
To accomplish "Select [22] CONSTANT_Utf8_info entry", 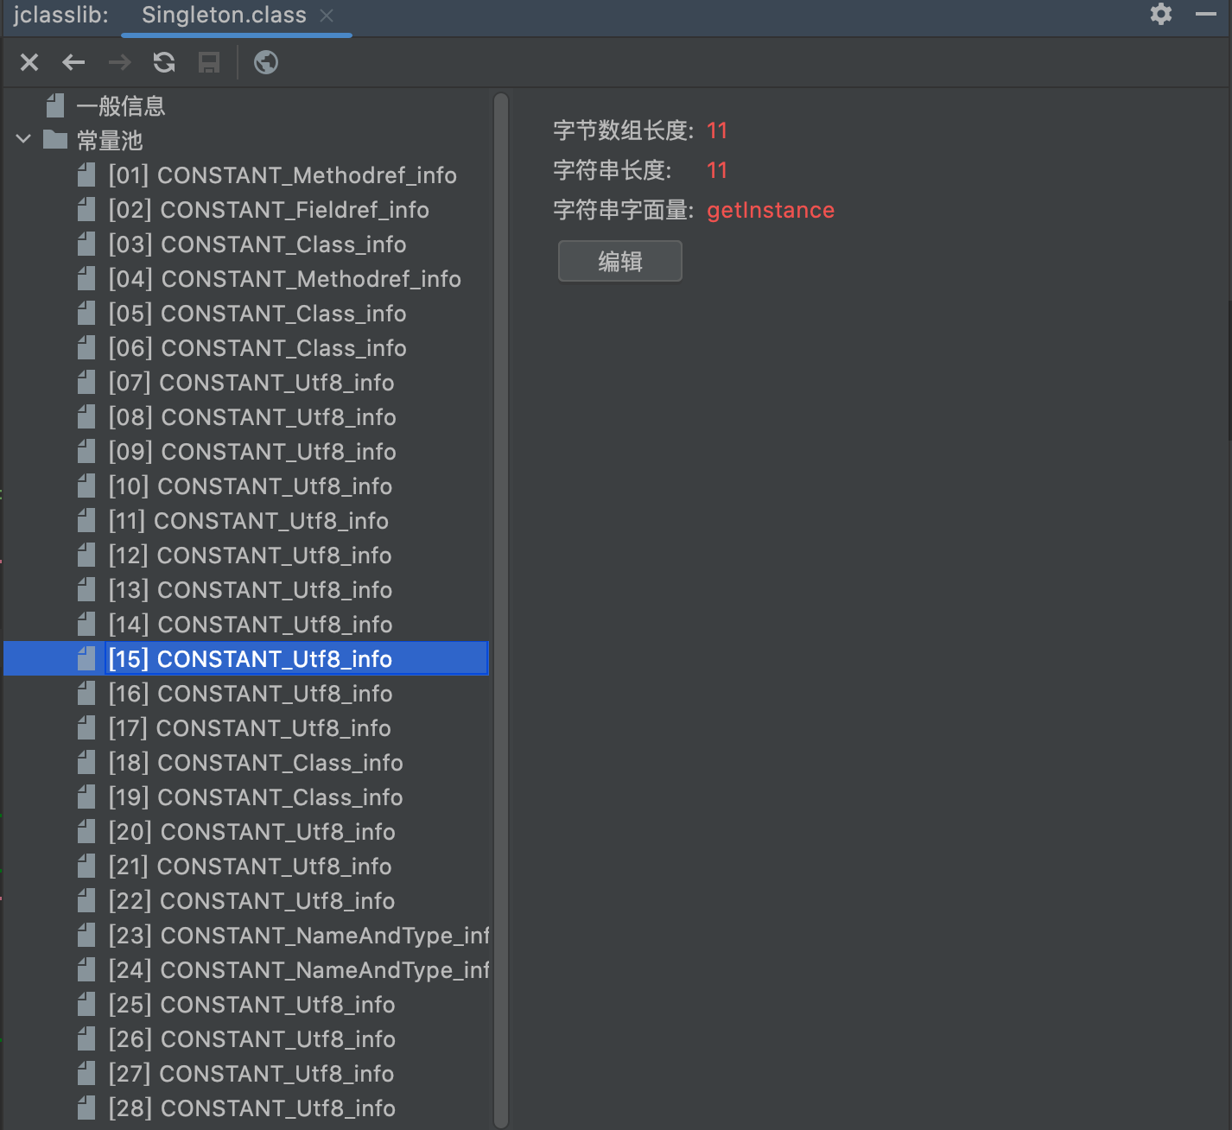I will pyautogui.click(x=251, y=901).
